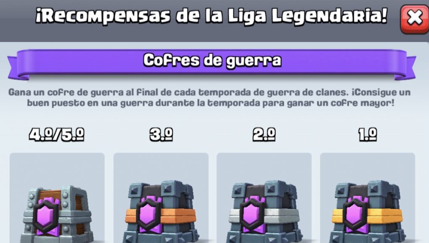Viewport: 429px width, 243px height.
Task: Tap the purple badge on bronze chest
Action: pos(150,215)
